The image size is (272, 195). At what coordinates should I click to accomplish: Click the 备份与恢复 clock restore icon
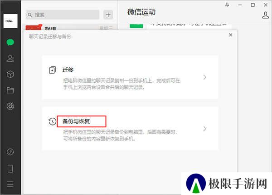pyautogui.click(x=52, y=121)
